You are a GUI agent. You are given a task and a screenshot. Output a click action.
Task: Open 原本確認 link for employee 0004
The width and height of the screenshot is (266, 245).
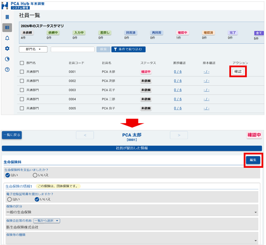[206, 99]
